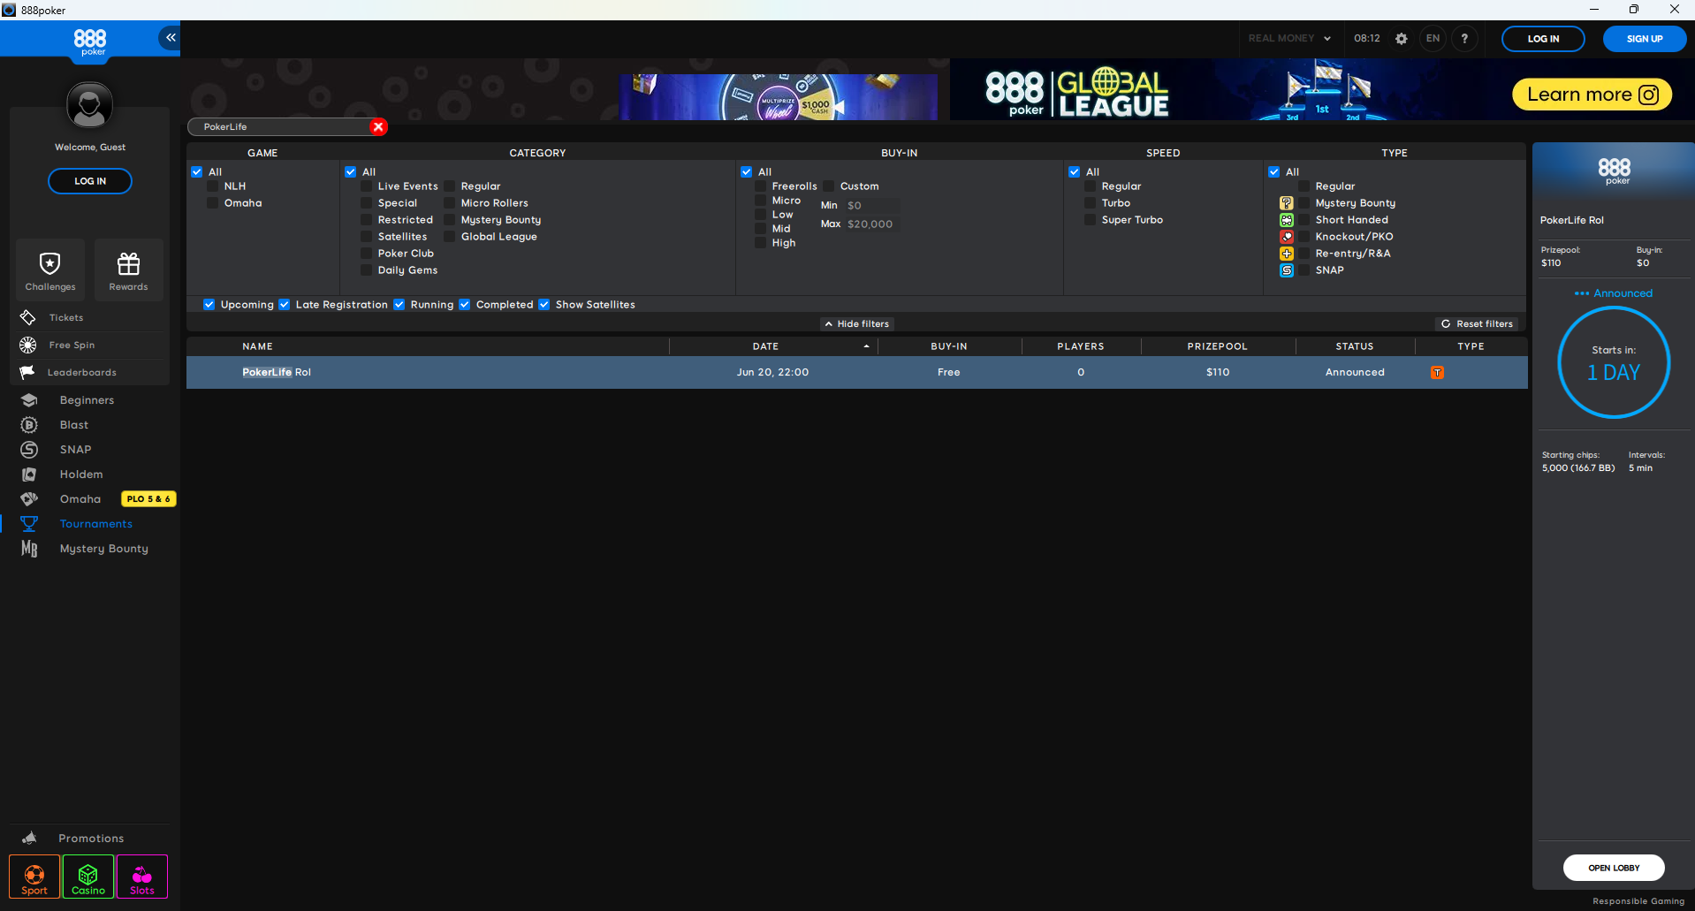The height and width of the screenshot is (911, 1695).
Task: Click sidebar LOG IN button
Action: 90,181
